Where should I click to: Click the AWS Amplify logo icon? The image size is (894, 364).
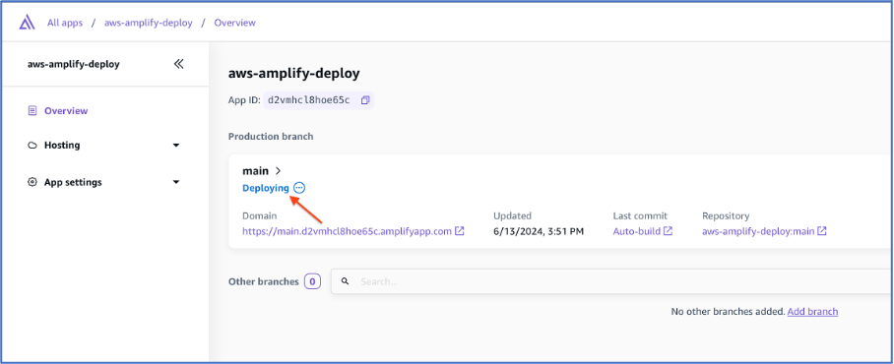point(27,23)
